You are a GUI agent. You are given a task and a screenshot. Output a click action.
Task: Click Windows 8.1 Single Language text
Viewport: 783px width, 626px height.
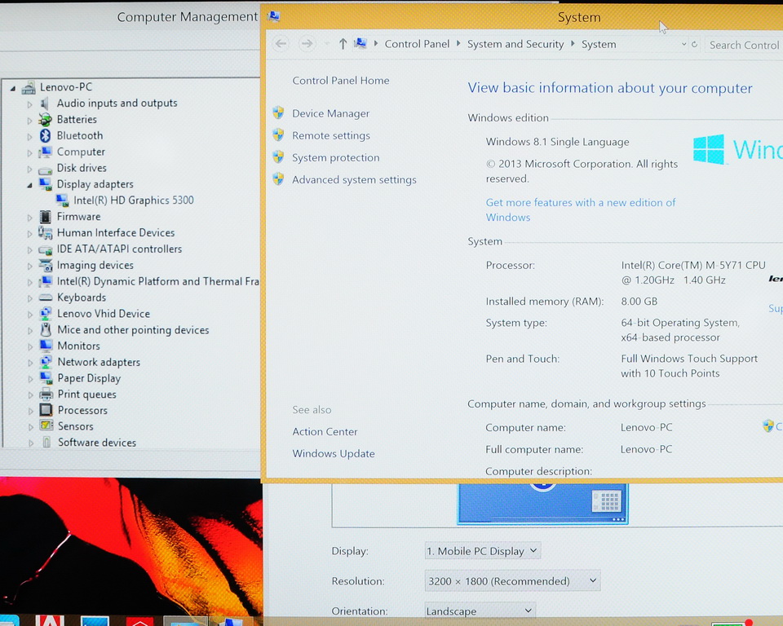click(557, 142)
